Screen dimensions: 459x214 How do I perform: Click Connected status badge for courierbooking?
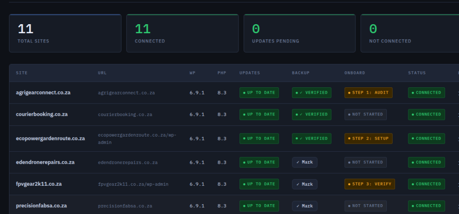(427, 115)
